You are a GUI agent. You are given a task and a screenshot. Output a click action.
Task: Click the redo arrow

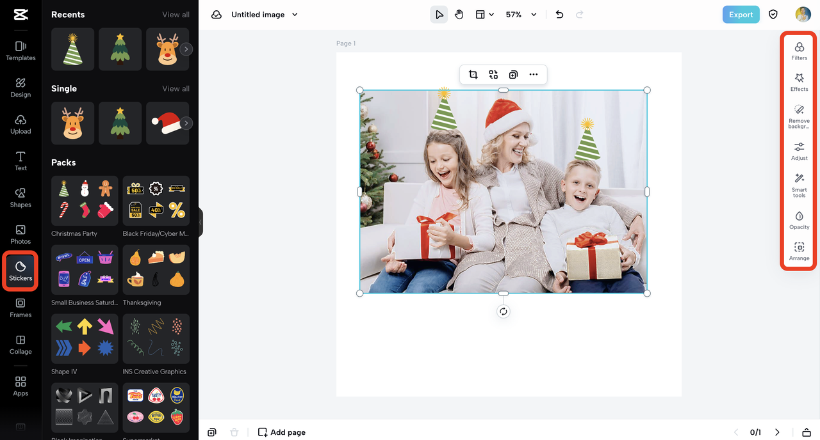580,15
